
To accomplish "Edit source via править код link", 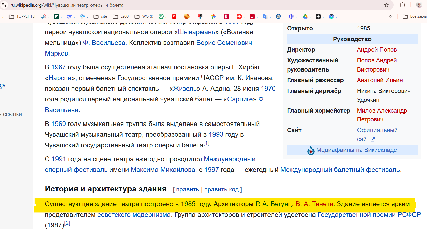I will tap(221, 189).
